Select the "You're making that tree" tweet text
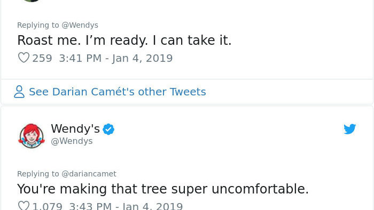Screen dimensions: 374x210 click(x=163, y=189)
